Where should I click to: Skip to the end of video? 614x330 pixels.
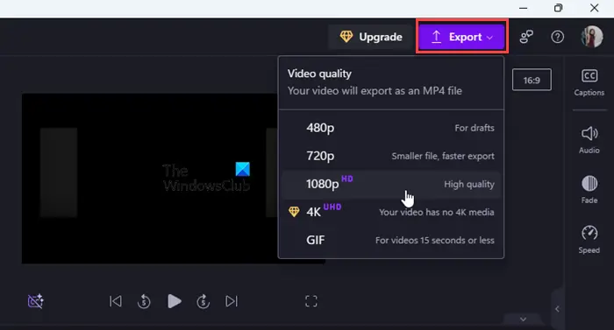coord(232,301)
